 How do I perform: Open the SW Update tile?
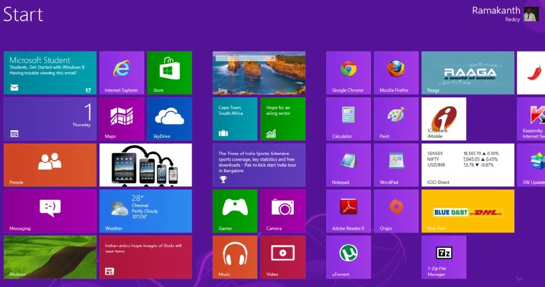[x=531, y=165]
